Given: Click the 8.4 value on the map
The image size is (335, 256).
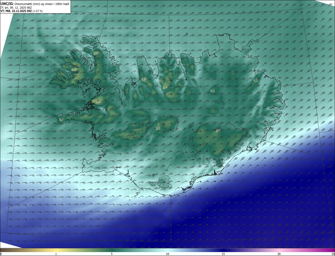Looking at the screenshot, I should (158, 81).
